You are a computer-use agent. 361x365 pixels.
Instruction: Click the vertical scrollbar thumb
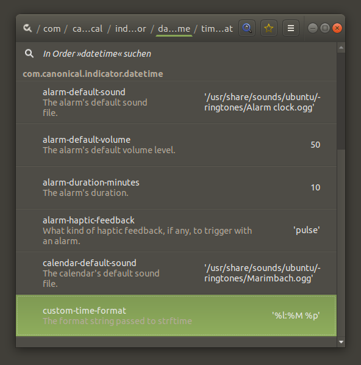point(341,101)
